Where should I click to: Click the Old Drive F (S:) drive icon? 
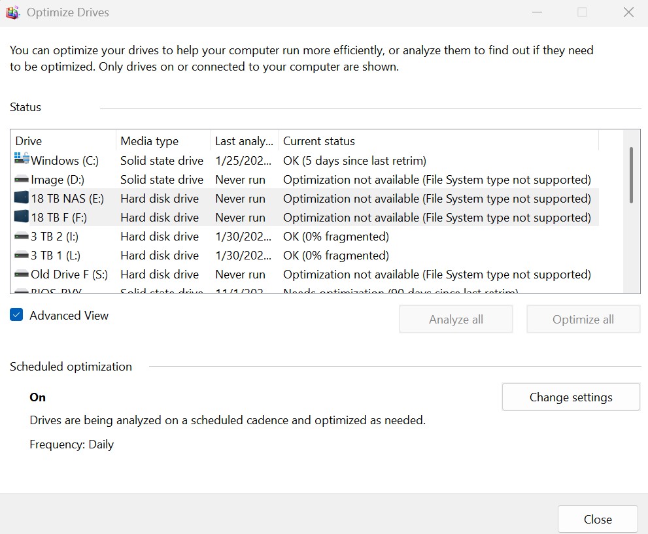(22, 274)
